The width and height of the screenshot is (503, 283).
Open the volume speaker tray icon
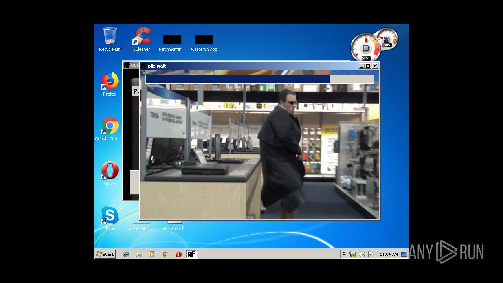point(362,254)
